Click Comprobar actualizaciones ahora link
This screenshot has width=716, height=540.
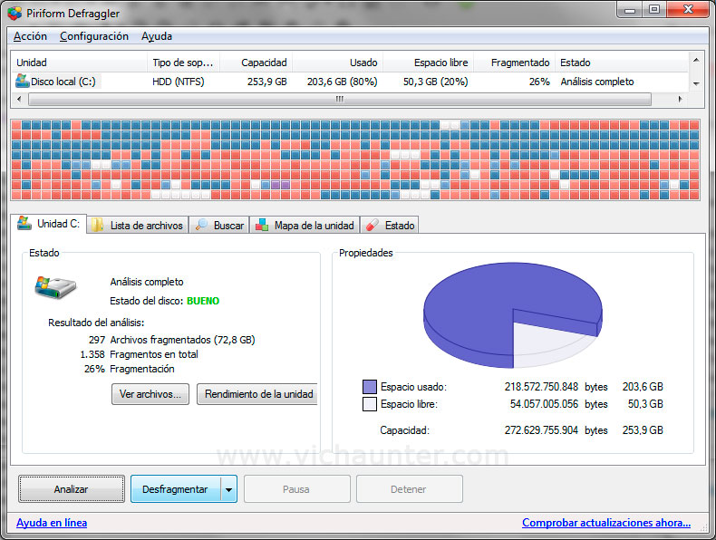pos(606,523)
